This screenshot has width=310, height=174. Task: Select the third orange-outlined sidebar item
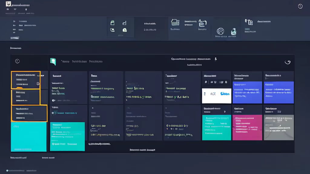click(29, 113)
